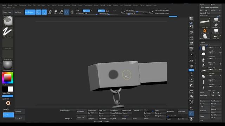The image size is (225, 126).
Task: Select the Move transform icon
Action: (50, 12)
